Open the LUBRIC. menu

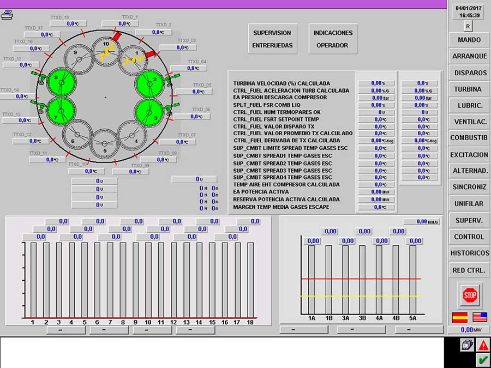click(469, 105)
